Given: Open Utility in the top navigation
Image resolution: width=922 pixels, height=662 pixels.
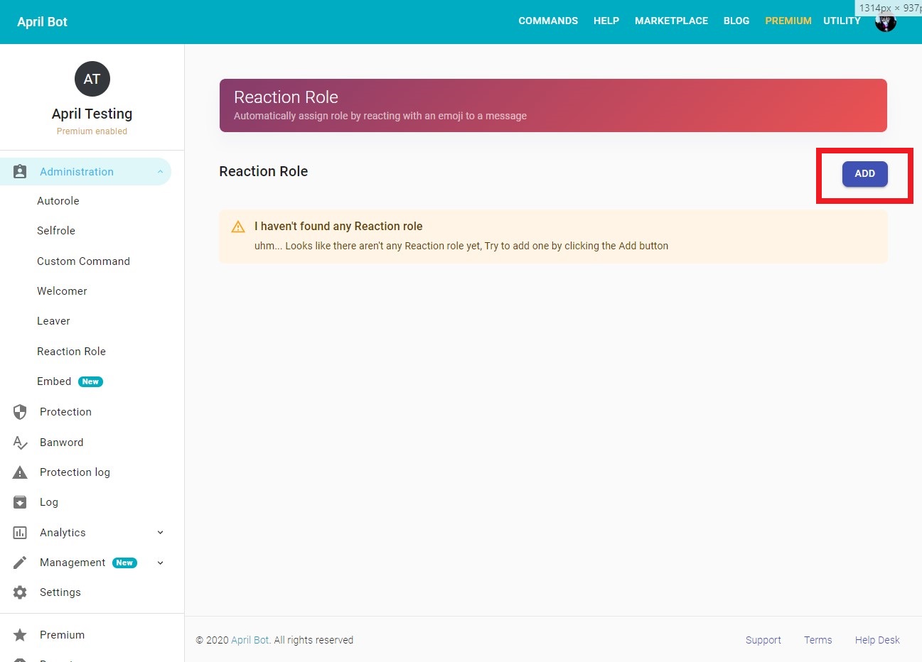Looking at the screenshot, I should pos(842,21).
